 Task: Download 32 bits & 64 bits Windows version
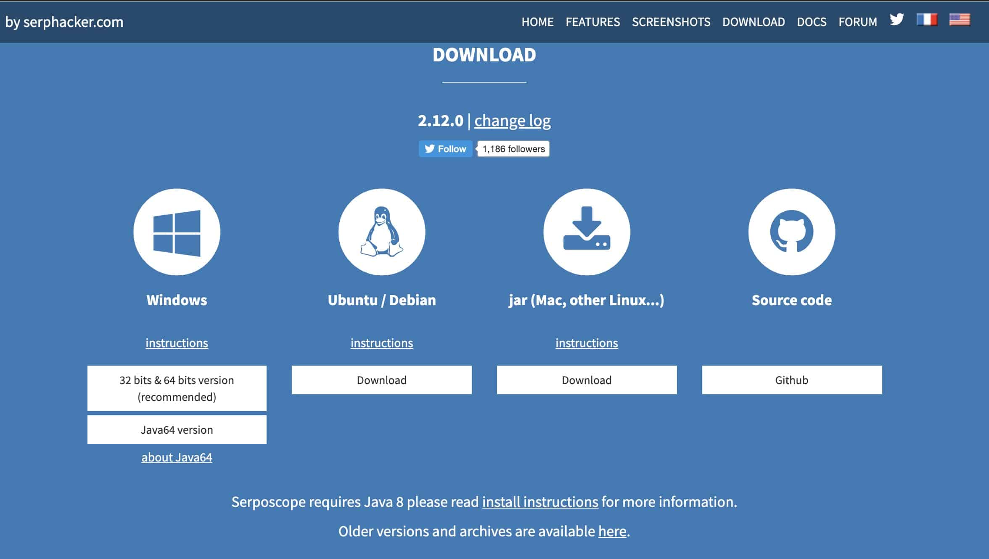click(x=177, y=388)
